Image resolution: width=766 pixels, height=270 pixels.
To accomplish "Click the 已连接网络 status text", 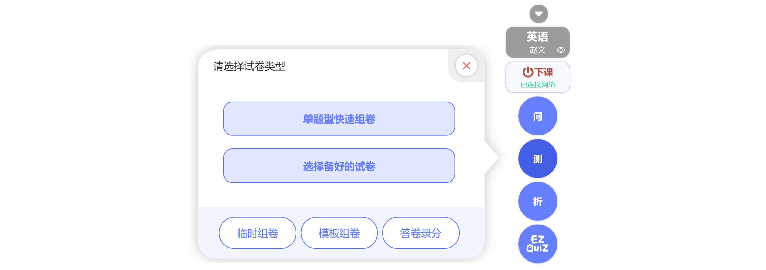I will tap(537, 85).
